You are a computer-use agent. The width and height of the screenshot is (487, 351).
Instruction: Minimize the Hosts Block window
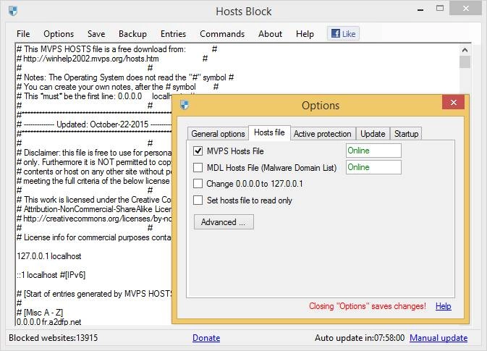tap(420, 9)
